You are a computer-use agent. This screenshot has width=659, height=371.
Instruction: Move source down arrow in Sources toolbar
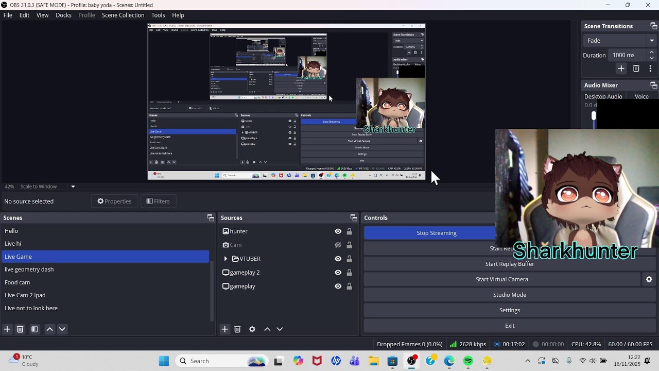coord(280,329)
